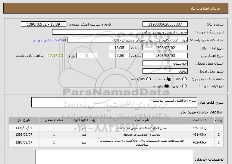This screenshot has width=232, height=164.
Task: Click service code ج-43-439
Action: click(199, 128)
